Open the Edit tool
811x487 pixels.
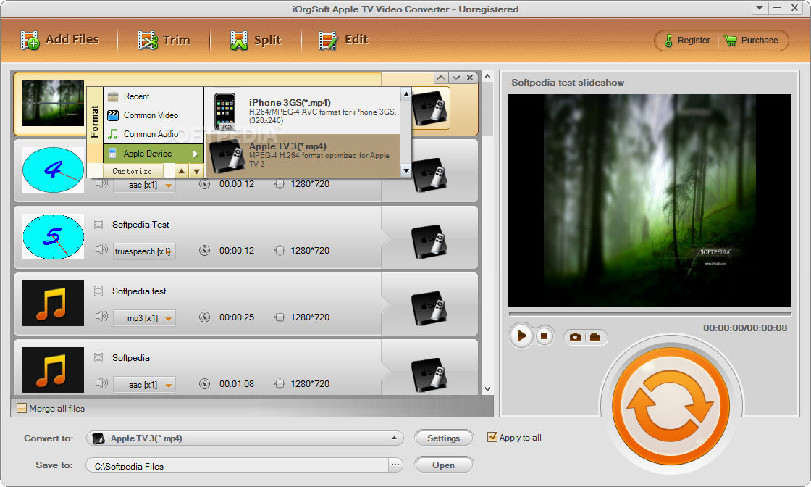coord(343,40)
